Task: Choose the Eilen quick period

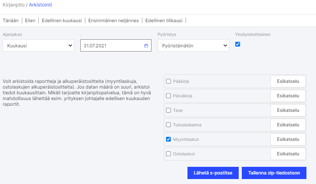Action: click(30, 21)
